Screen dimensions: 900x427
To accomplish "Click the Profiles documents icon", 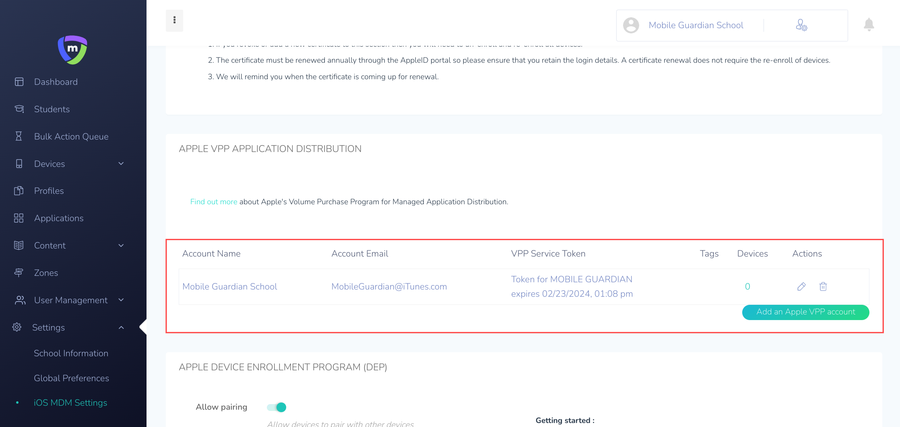I will pos(19,191).
